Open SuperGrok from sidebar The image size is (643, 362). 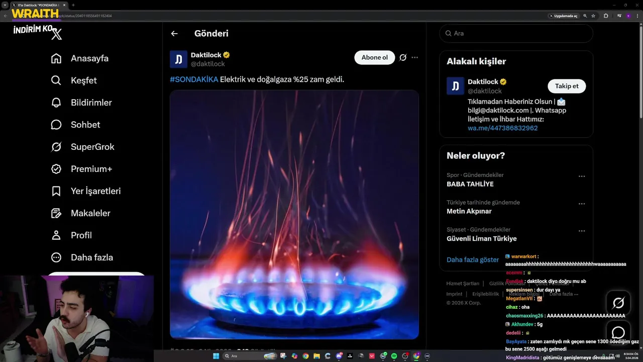[82, 147]
